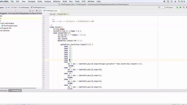Image resolution: width=187 pixels, height=105 pixels.
Task: Select com.maitreyiapp package in project tree
Action: click(7, 23)
